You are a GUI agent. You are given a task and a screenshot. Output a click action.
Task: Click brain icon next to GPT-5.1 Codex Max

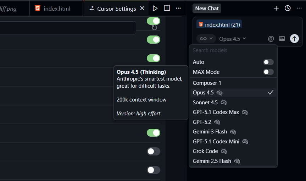(245, 112)
